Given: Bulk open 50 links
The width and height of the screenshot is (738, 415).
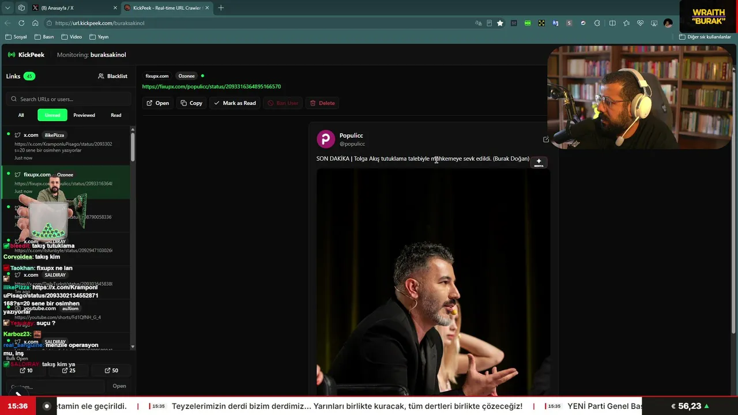Looking at the screenshot, I should coord(111,371).
